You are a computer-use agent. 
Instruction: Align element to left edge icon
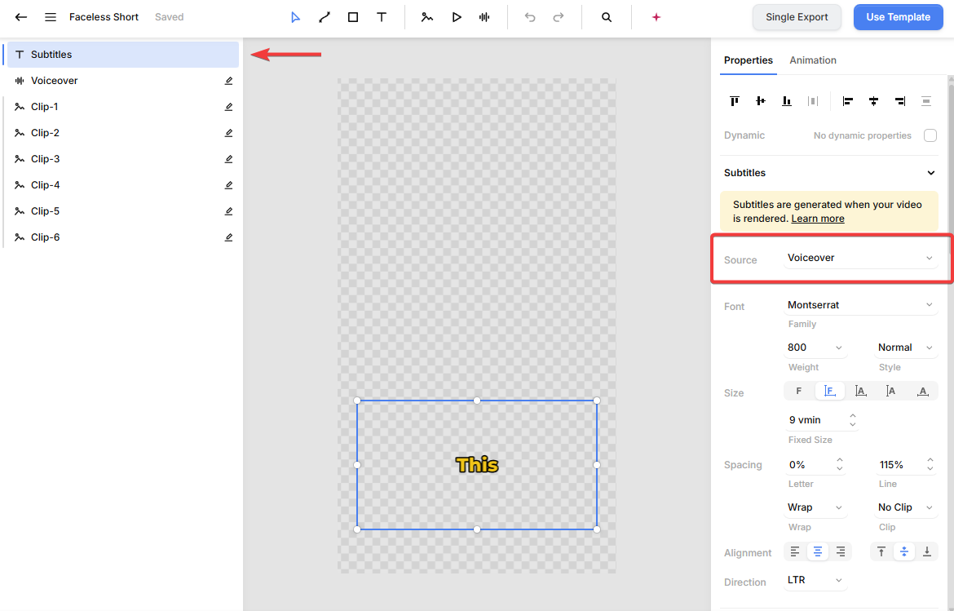tap(847, 101)
